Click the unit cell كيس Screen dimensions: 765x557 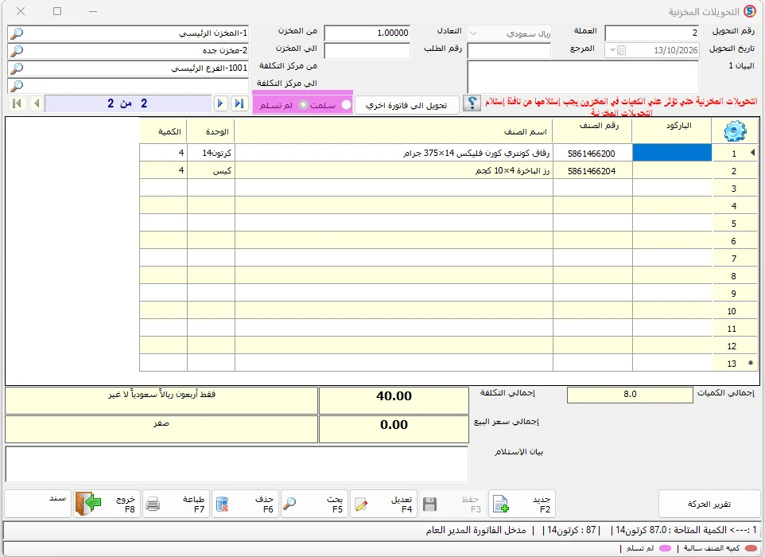pos(212,171)
